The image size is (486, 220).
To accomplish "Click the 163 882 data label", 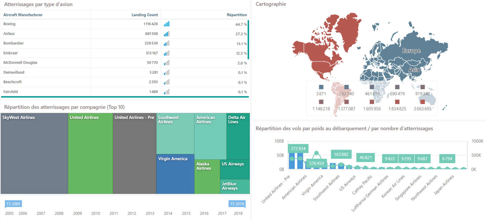I will (x=341, y=154).
